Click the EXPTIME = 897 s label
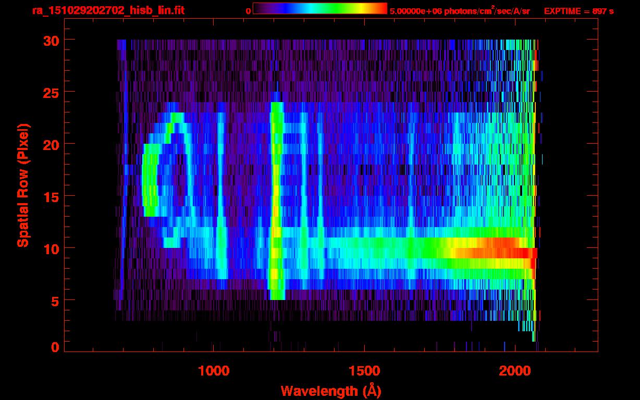 click(579, 11)
